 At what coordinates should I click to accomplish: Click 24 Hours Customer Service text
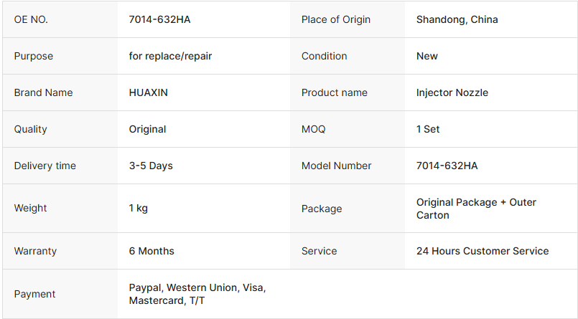point(483,251)
